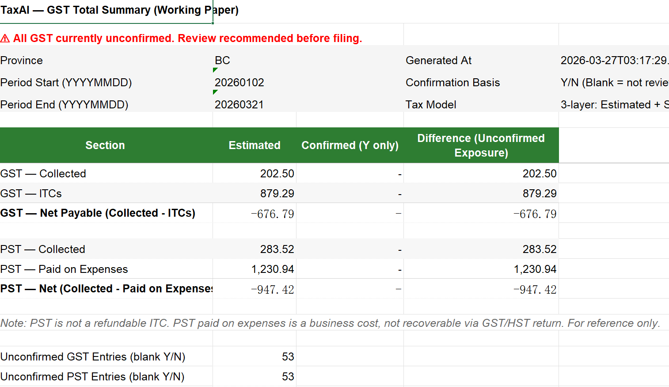The width and height of the screenshot is (669, 387).
Task: Click the green indicator below the 20260102 cell
Action: point(215,92)
